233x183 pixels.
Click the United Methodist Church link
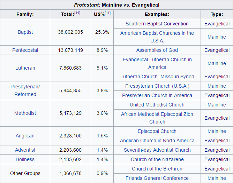coord(157,105)
